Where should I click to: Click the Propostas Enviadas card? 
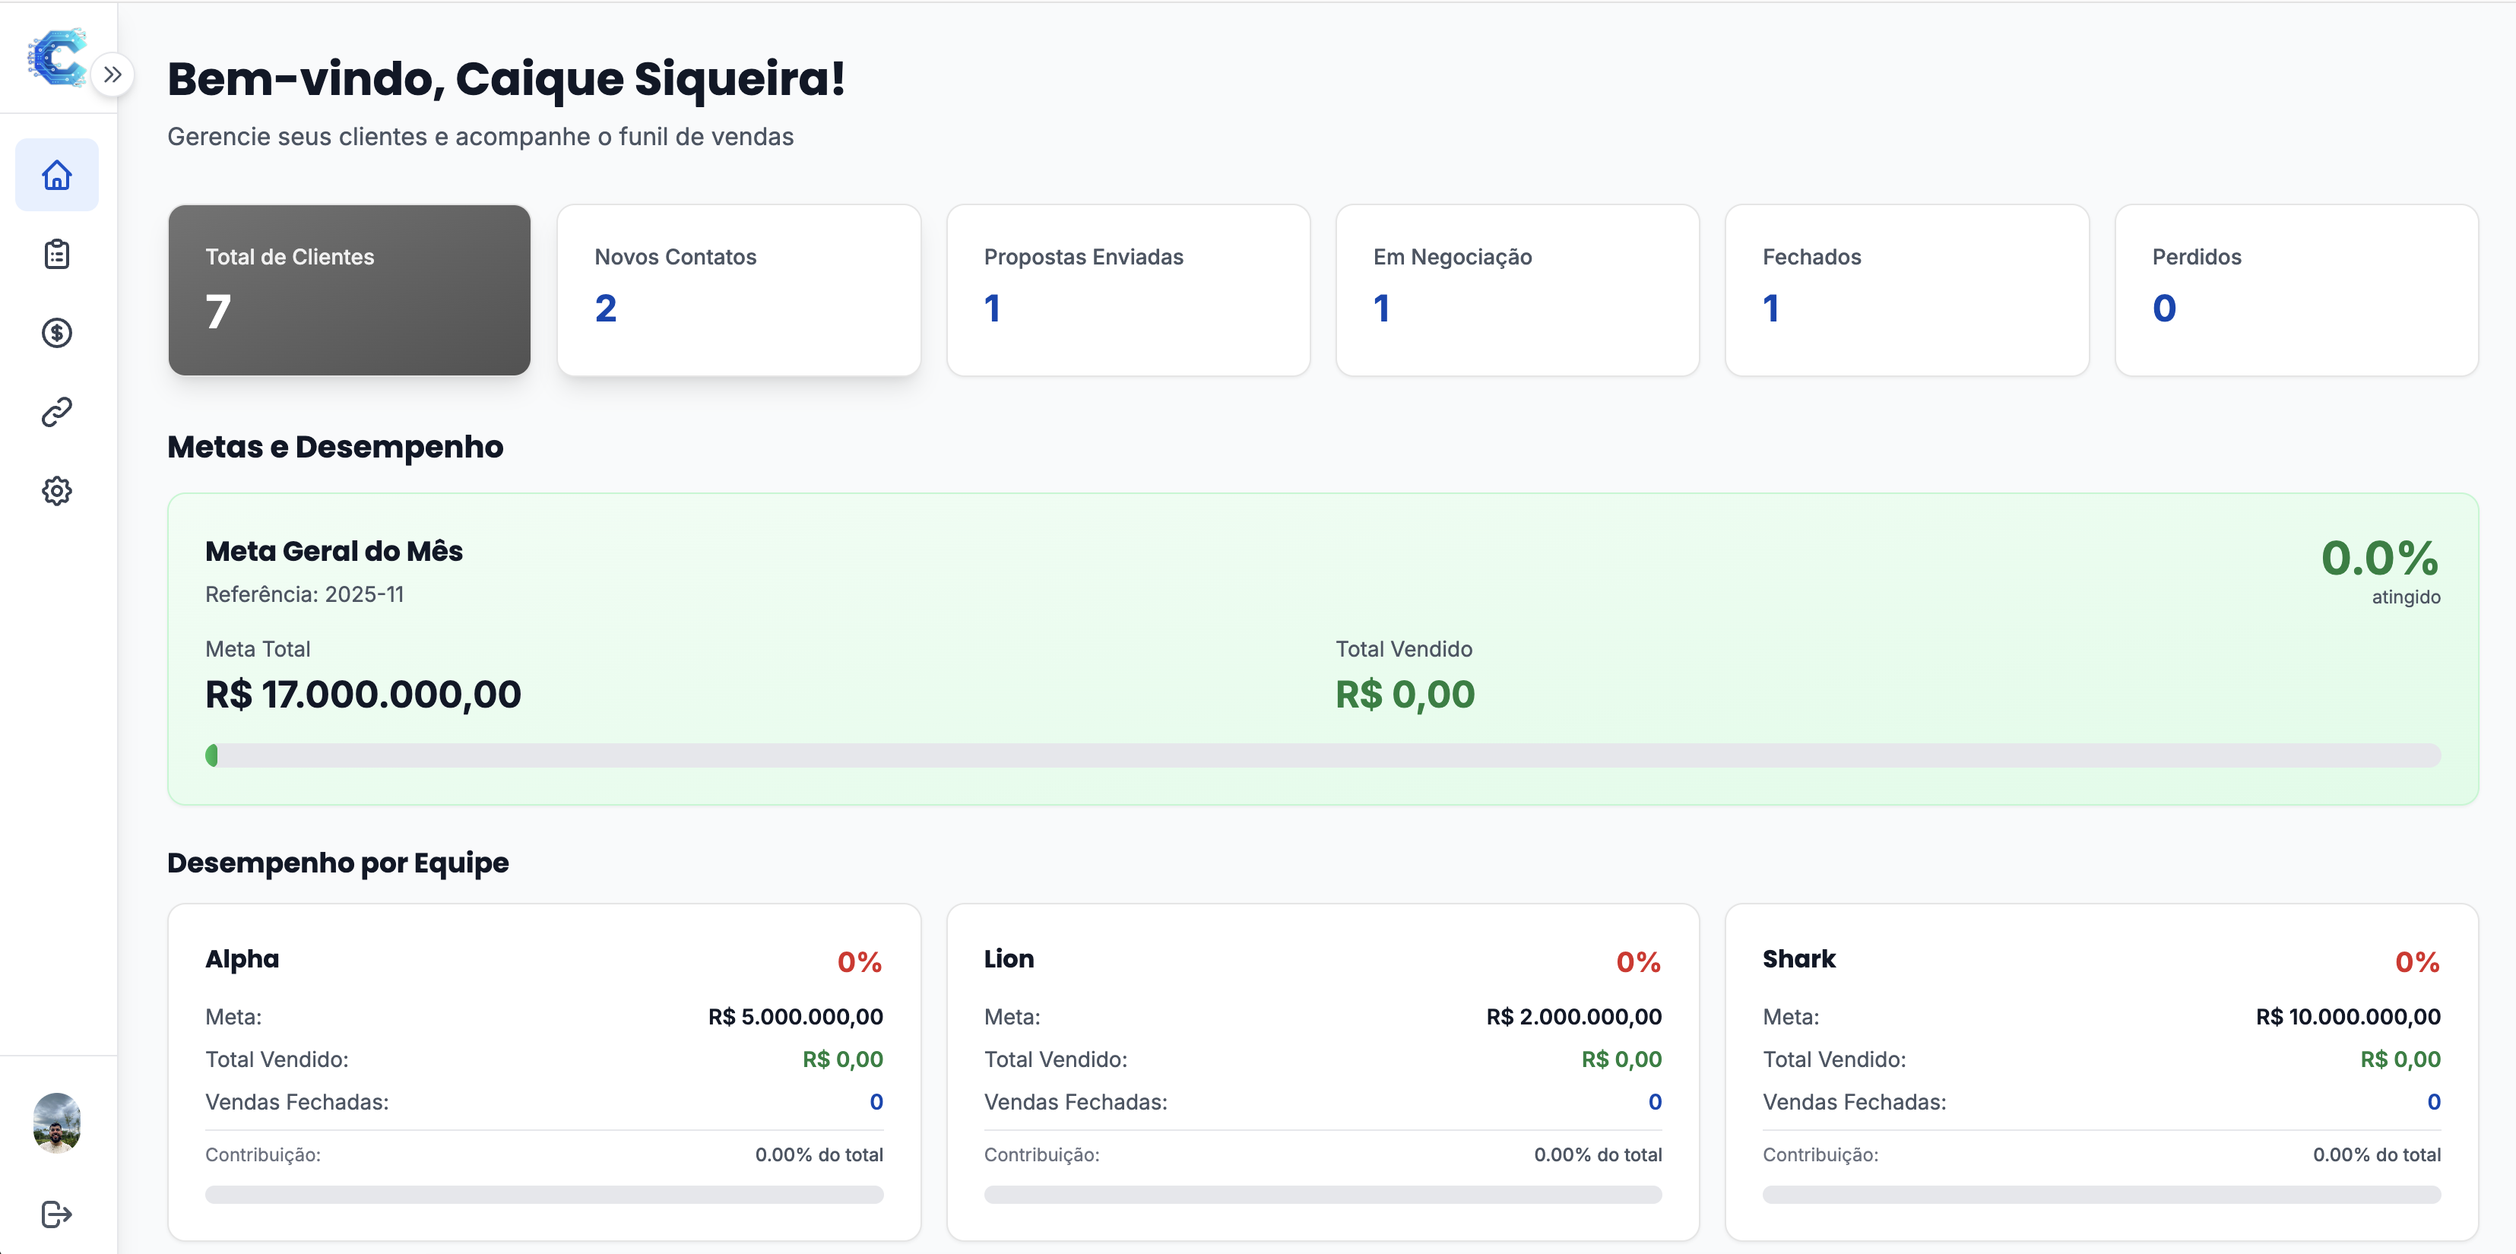click(1127, 290)
